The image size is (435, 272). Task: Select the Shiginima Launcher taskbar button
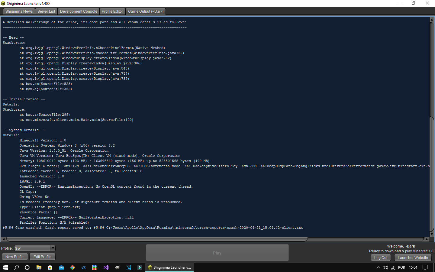169,267
